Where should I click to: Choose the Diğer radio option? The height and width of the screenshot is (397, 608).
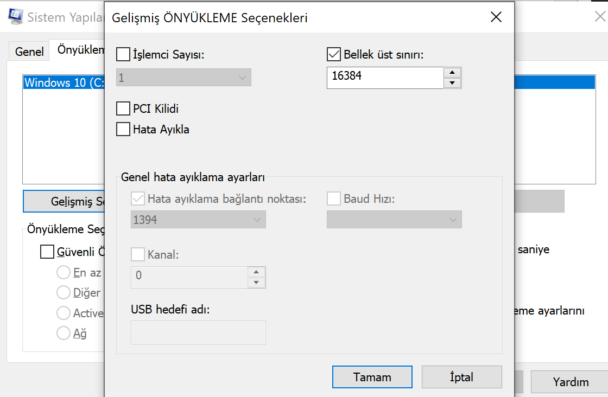pyautogui.click(x=64, y=293)
